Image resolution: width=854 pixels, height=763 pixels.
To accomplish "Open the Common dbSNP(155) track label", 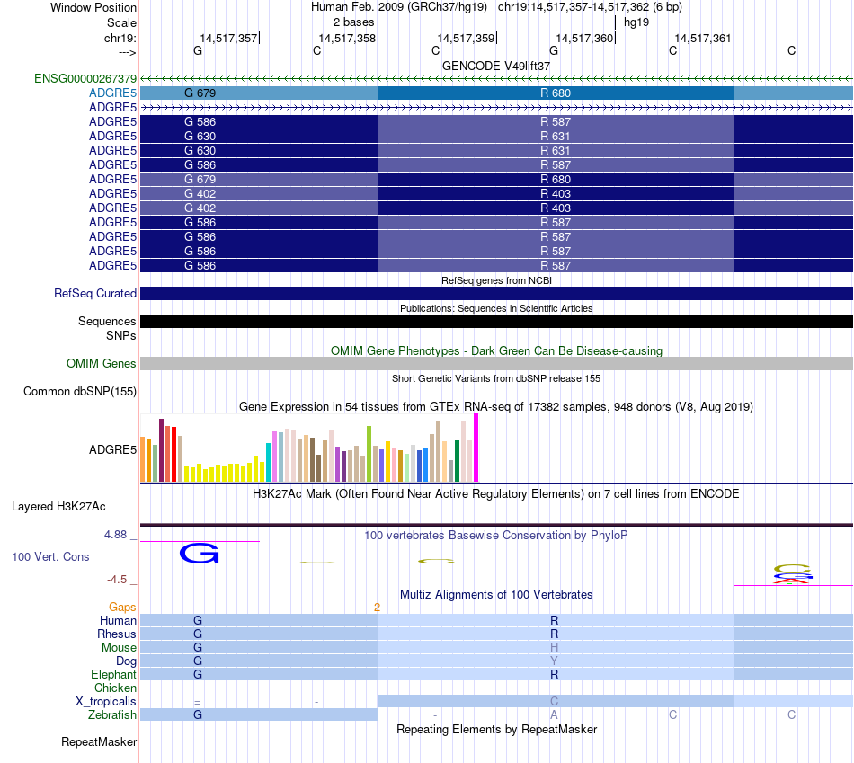I will 79,391.
